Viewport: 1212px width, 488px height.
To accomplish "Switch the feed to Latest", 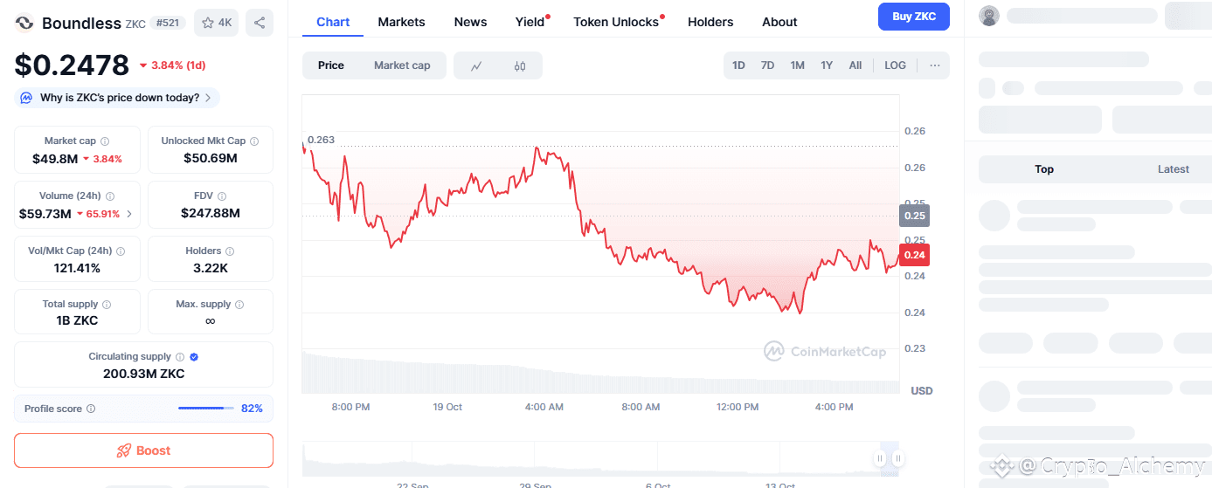I will click(x=1173, y=169).
